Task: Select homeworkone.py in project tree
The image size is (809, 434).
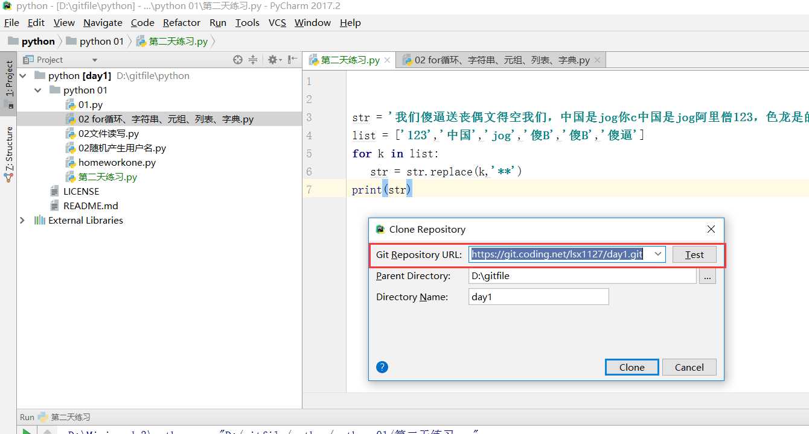Action: (117, 163)
